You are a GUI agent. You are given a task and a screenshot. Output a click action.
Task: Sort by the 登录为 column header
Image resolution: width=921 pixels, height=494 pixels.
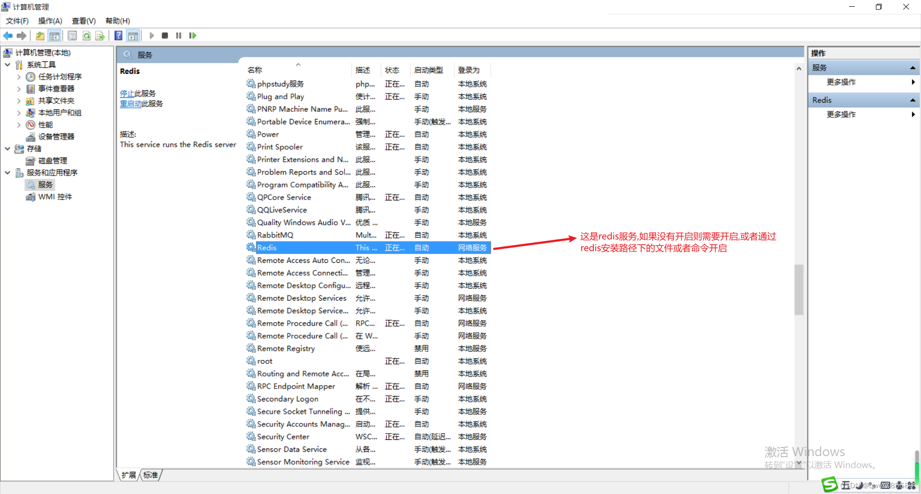pyautogui.click(x=472, y=70)
